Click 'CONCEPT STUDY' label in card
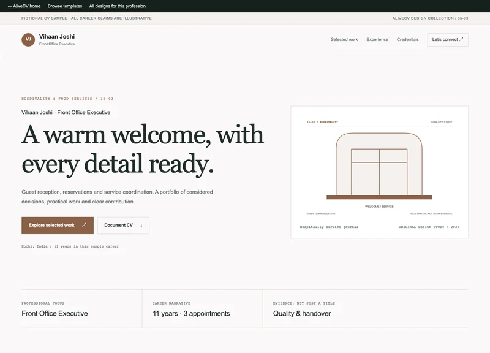Viewport: 490px width, 353px height. coord(442,122)
